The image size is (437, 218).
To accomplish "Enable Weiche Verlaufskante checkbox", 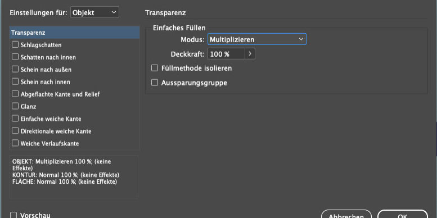I will tap(15, 143).
